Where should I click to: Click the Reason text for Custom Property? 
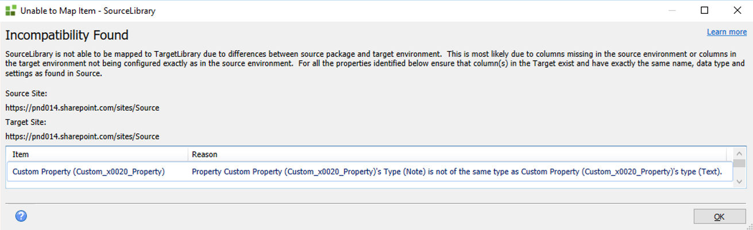457,171
